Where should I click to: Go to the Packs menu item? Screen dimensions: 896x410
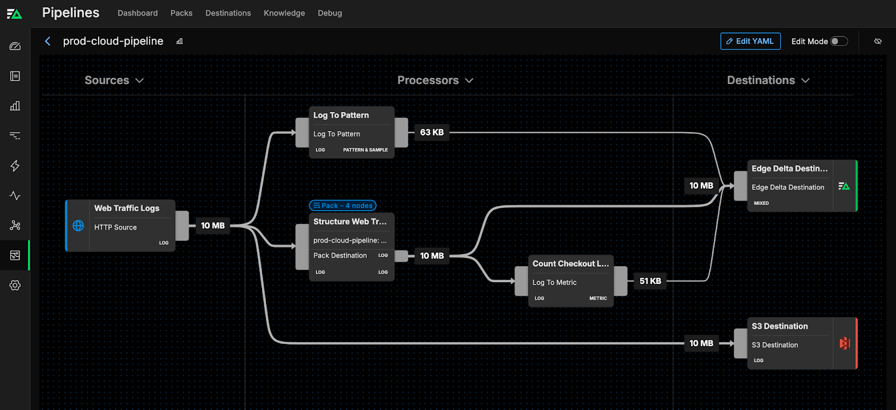pyautogui.click(x=181, y=13)
